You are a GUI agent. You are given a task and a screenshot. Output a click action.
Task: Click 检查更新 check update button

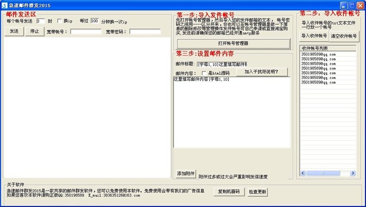(257, 192)
